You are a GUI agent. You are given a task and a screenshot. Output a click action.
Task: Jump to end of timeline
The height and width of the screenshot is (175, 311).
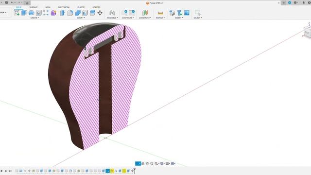click(x=10, y=171)
